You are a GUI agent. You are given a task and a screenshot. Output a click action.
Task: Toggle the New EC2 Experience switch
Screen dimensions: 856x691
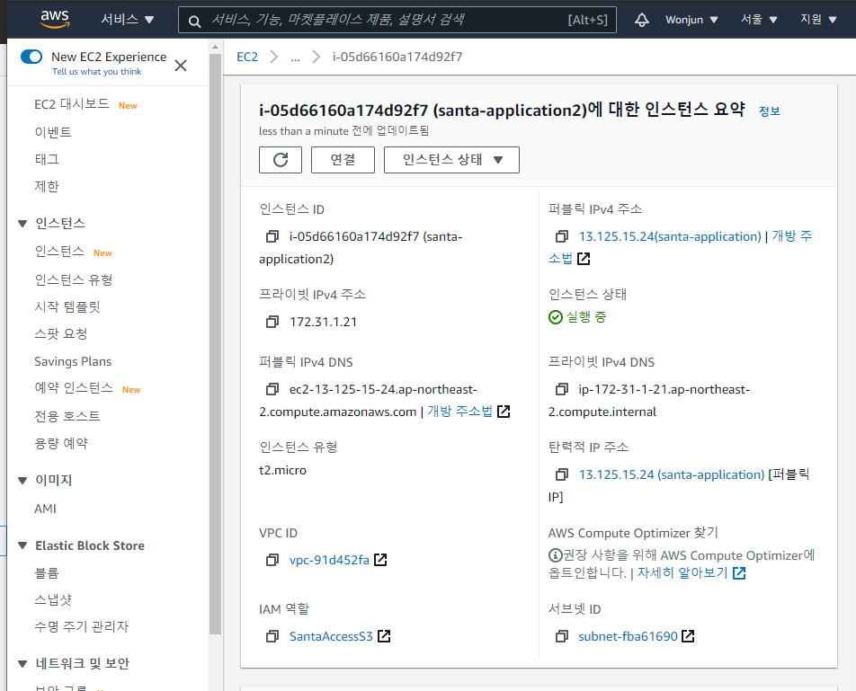tap(31, 57)
